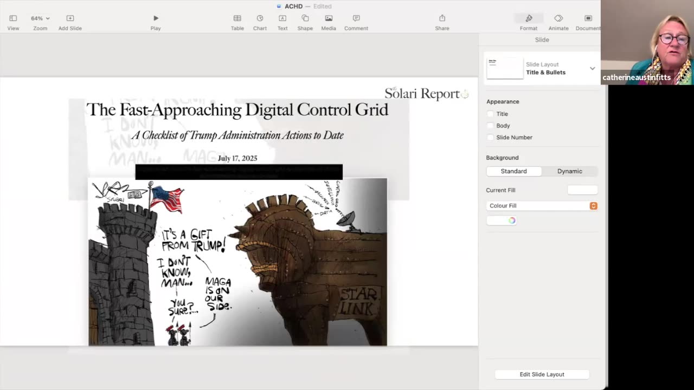
Task: Open the Chart insert tool
Action: tap(260, 18)
